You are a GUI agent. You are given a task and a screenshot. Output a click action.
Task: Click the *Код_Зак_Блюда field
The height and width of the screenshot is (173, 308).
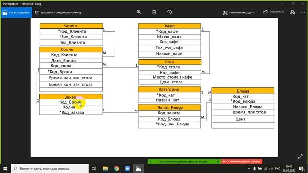click(169, 124)
